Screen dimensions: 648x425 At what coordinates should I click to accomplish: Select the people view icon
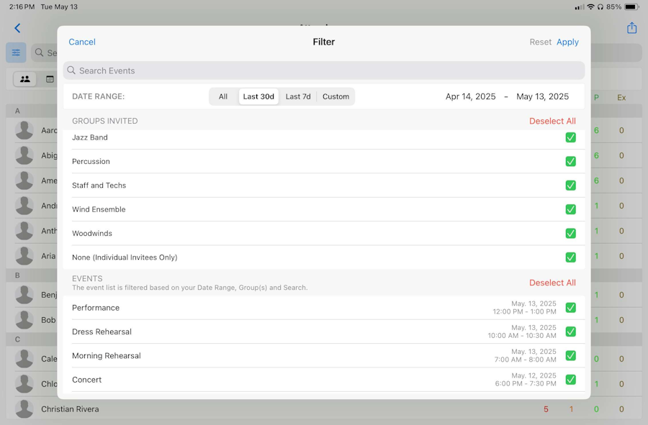pos(25,79)
